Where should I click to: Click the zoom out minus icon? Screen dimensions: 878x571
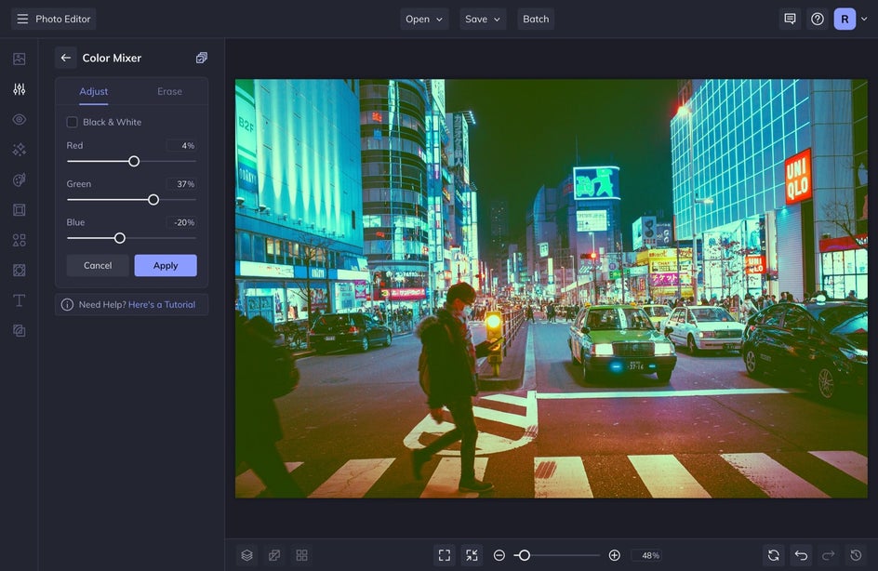pyautogui.click(x=499, y=555)
